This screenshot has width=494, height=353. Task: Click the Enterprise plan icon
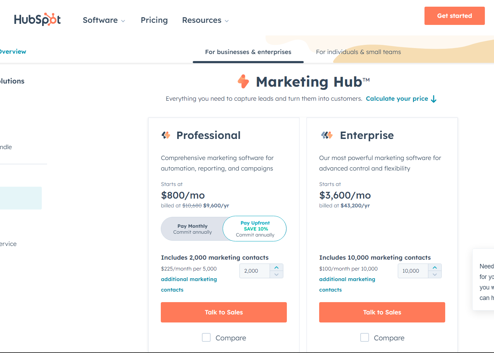point(327,135)
